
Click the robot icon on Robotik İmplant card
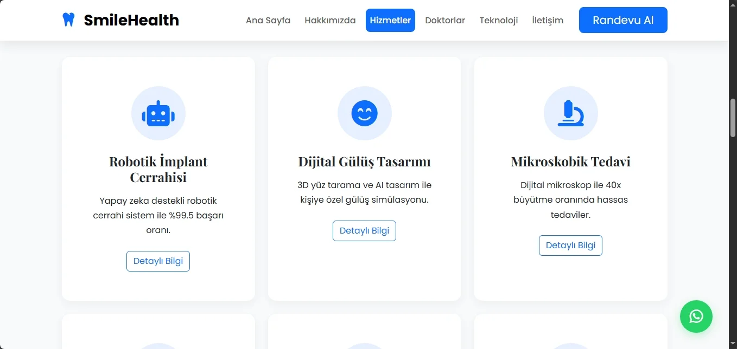coord(158,113)
